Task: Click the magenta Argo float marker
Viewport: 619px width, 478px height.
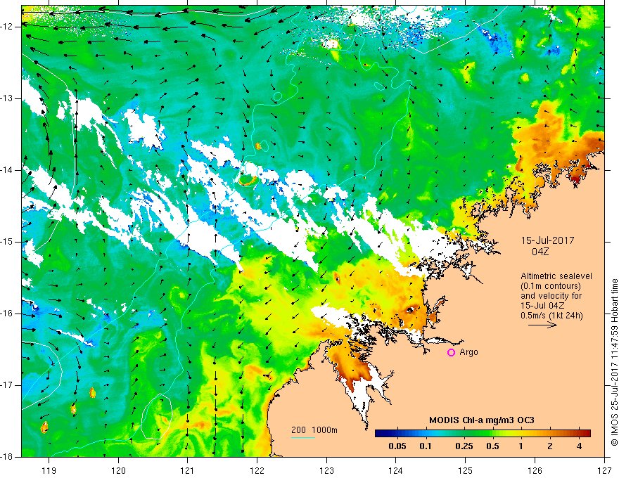Action: point(451,353)
